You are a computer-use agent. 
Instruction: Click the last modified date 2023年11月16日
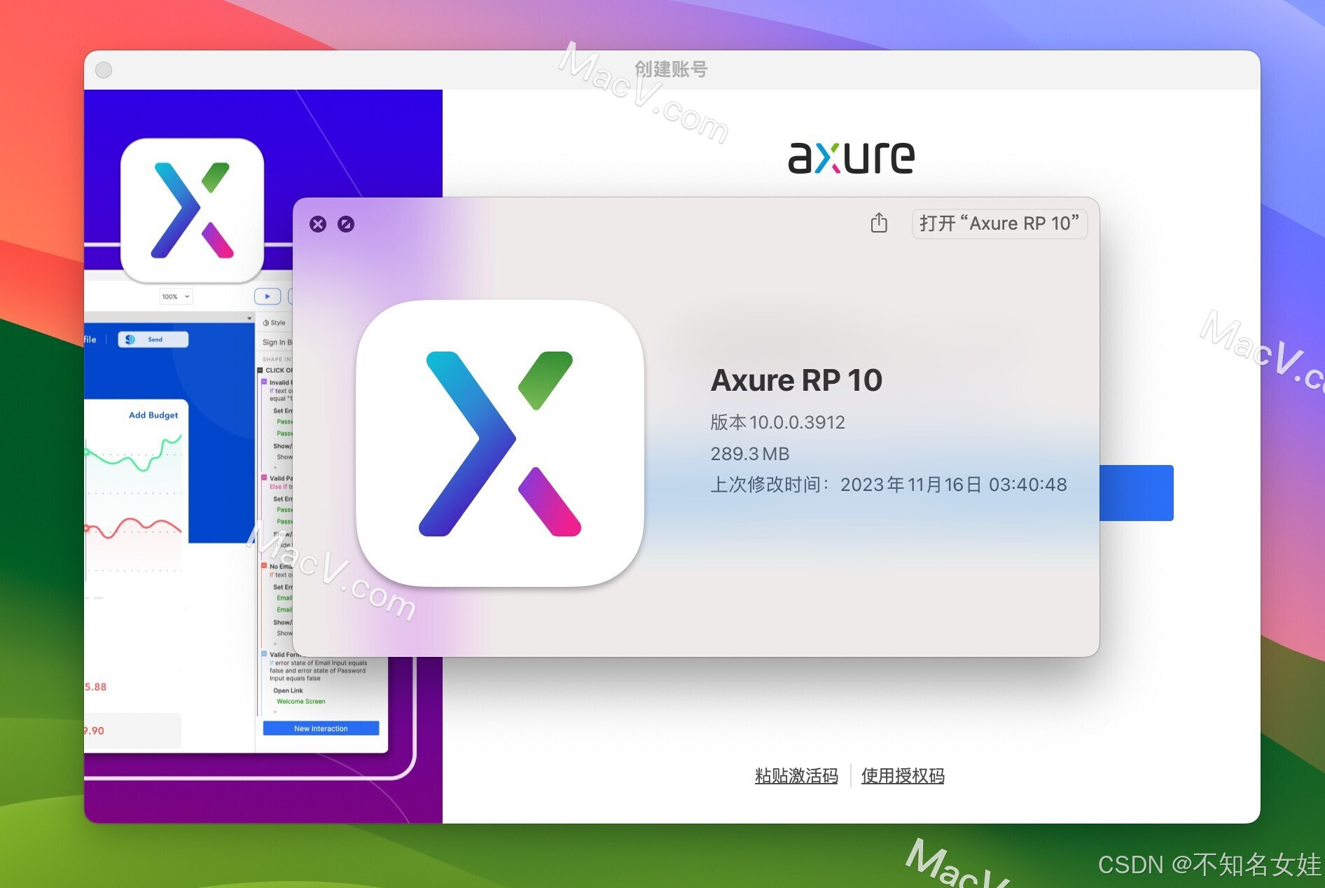[910, 485]
